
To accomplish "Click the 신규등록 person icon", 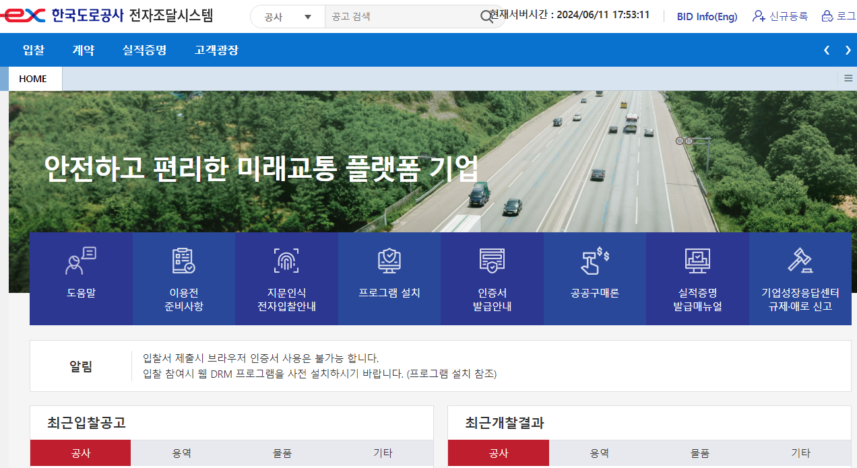I will (x=759, y=16).
